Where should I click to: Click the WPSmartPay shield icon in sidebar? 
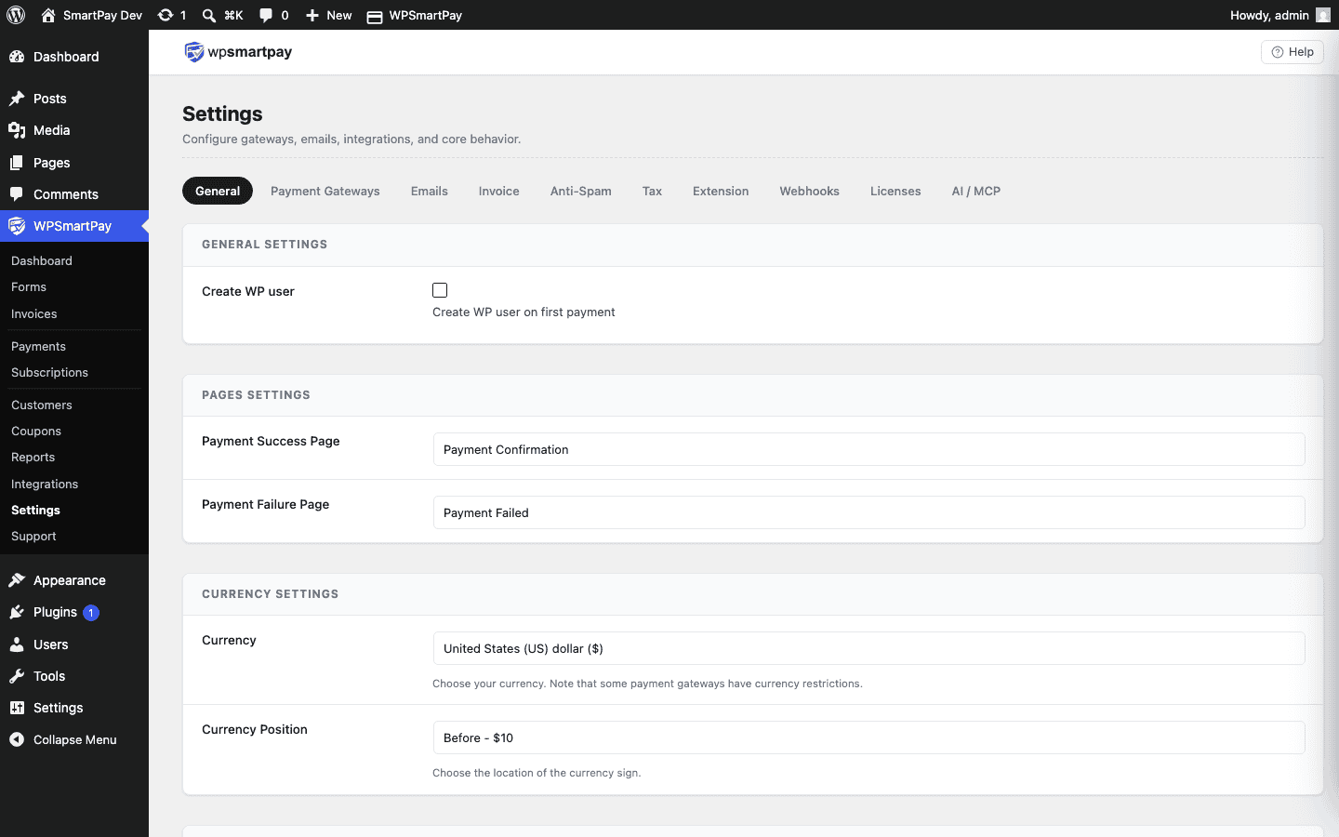click(x=17, y=226)
